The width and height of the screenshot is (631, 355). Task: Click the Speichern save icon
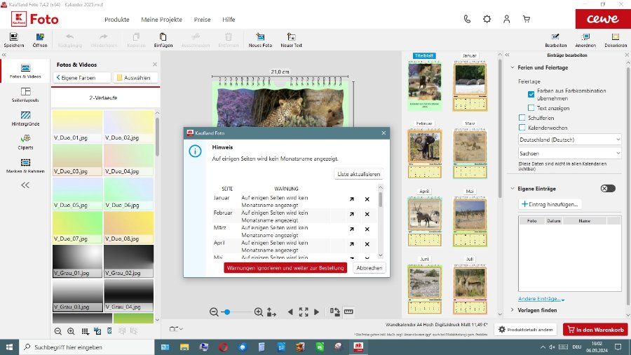[x=13, y=36]
